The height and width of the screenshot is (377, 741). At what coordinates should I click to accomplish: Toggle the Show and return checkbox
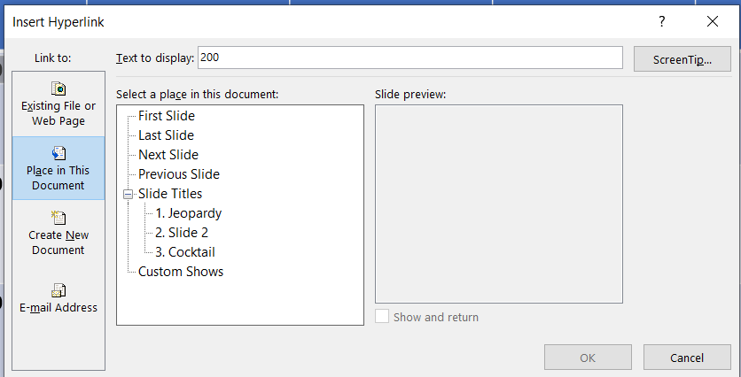(382, 317)
